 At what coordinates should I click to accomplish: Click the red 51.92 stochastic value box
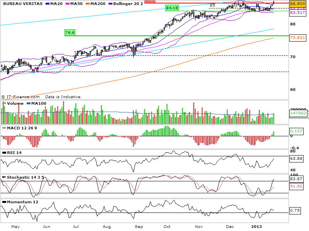(296, 186)
